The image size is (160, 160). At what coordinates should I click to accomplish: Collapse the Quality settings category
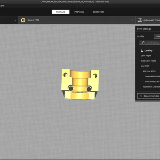point(150,50)
